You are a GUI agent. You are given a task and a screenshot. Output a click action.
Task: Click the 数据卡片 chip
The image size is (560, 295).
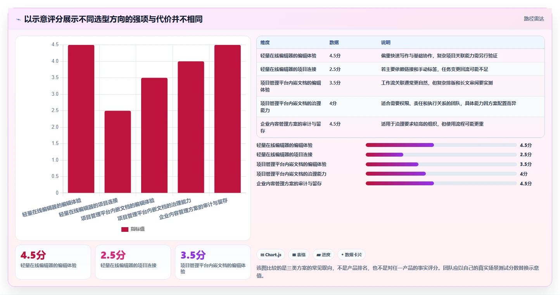tap(351, 255)
